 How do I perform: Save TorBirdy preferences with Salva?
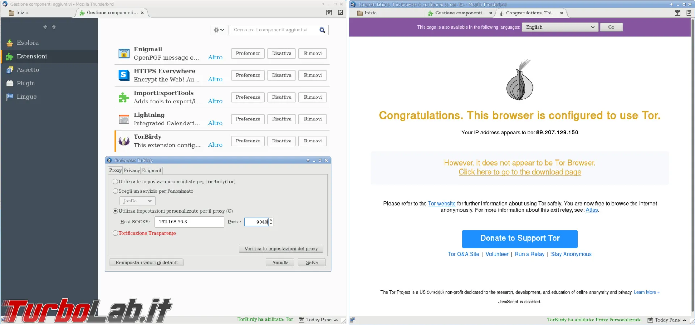pyautogui.click(x=312, y=263)
